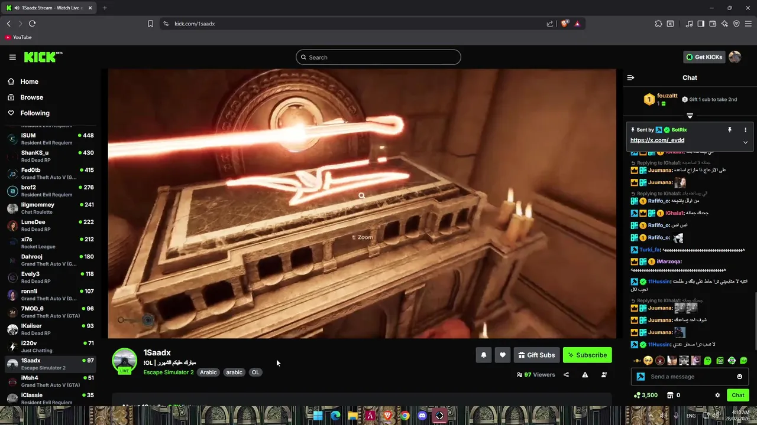Screen dimensions: 757x425
Task: Open Brave Rewards triangle icon
Action: 577,24
